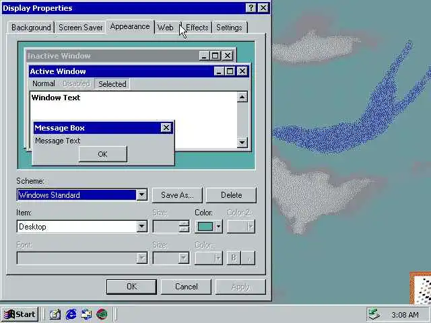Open the Web tab
Screen dimensions: 431x323
(x=166, y=28)
